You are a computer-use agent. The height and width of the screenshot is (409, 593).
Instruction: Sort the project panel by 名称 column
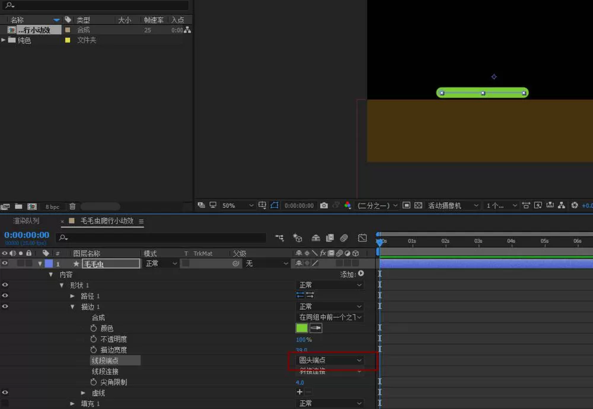pos(17,20)
